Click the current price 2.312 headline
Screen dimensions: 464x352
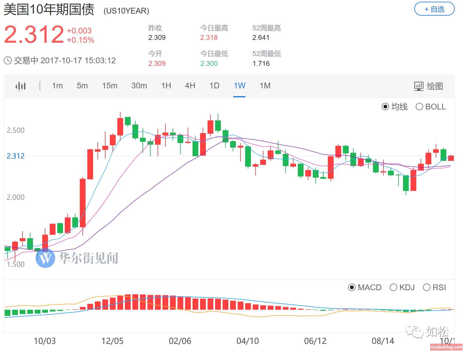point(34,34)
